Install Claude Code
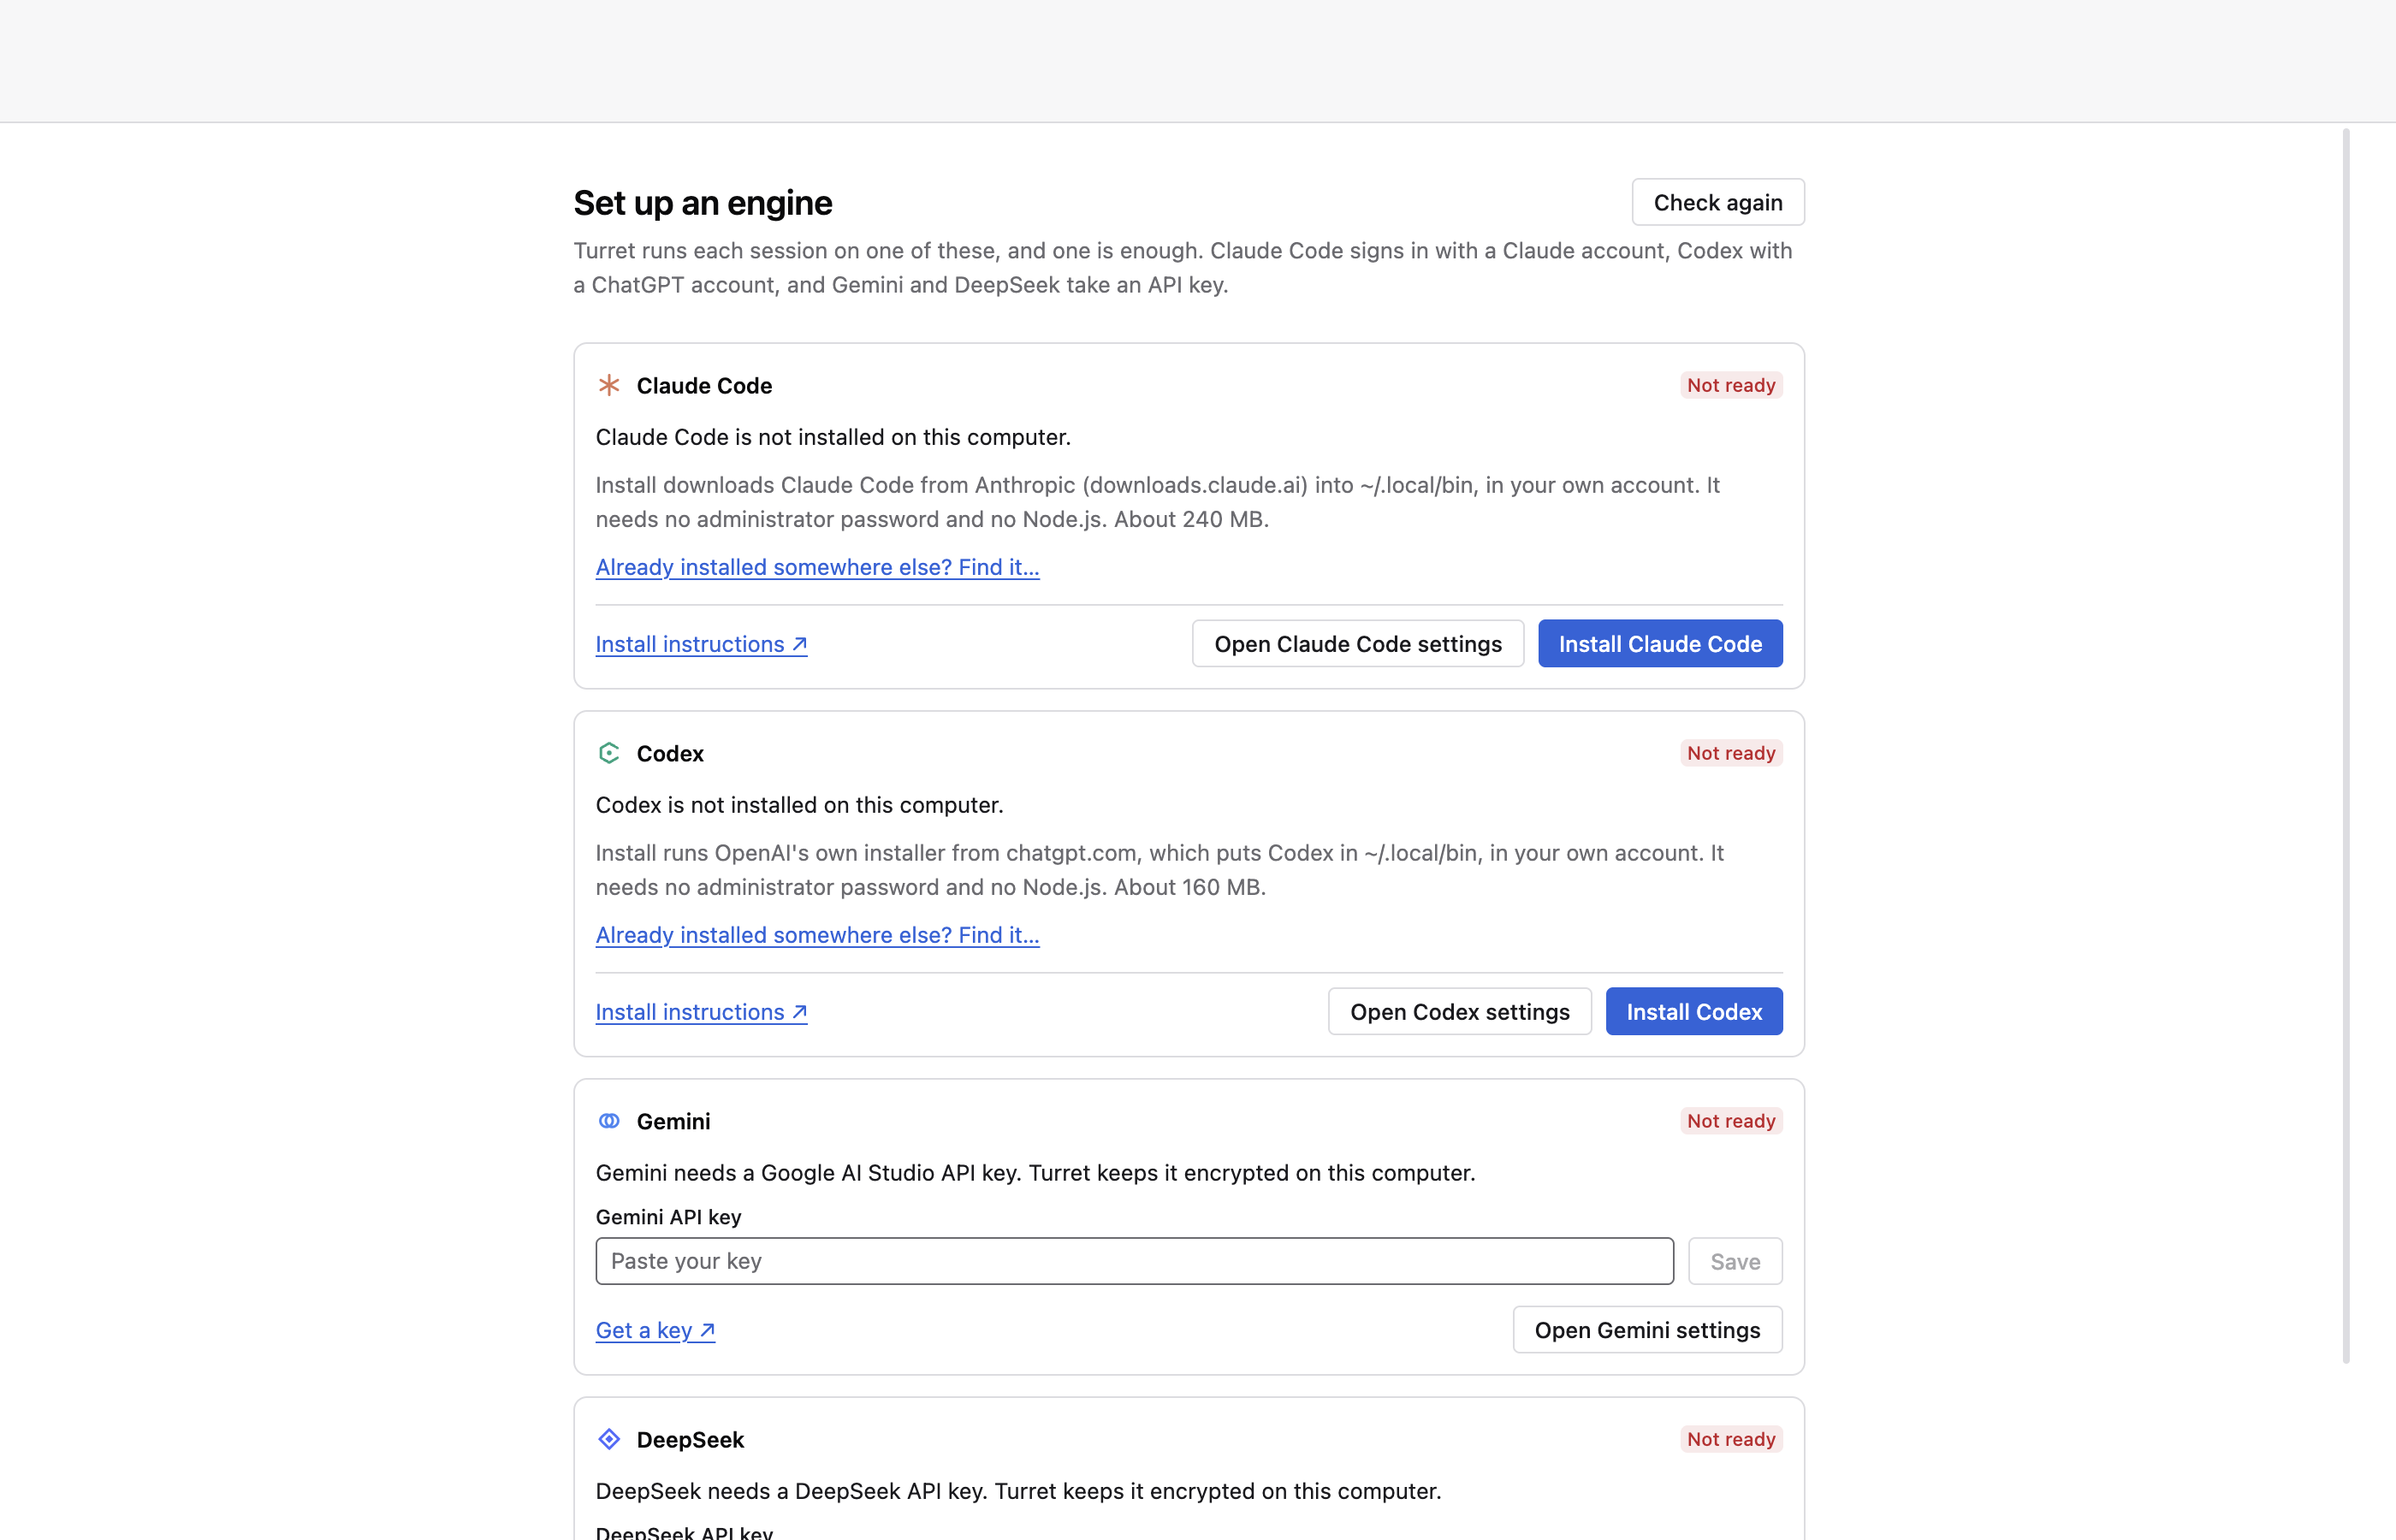2396x1540 pixels. click(x=1660, y=643)
